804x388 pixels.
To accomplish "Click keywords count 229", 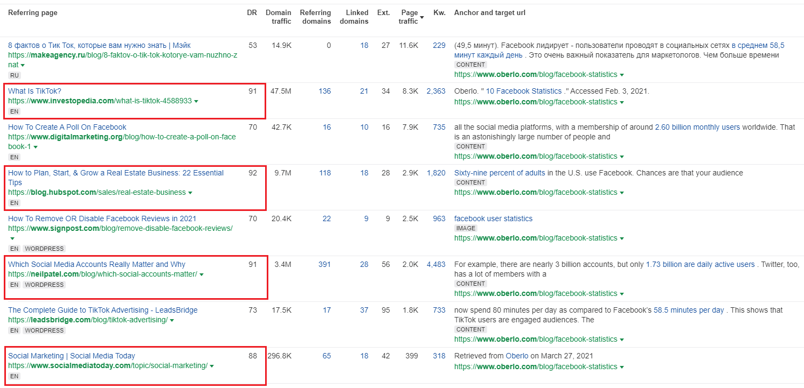I will [x=439, y=45].
